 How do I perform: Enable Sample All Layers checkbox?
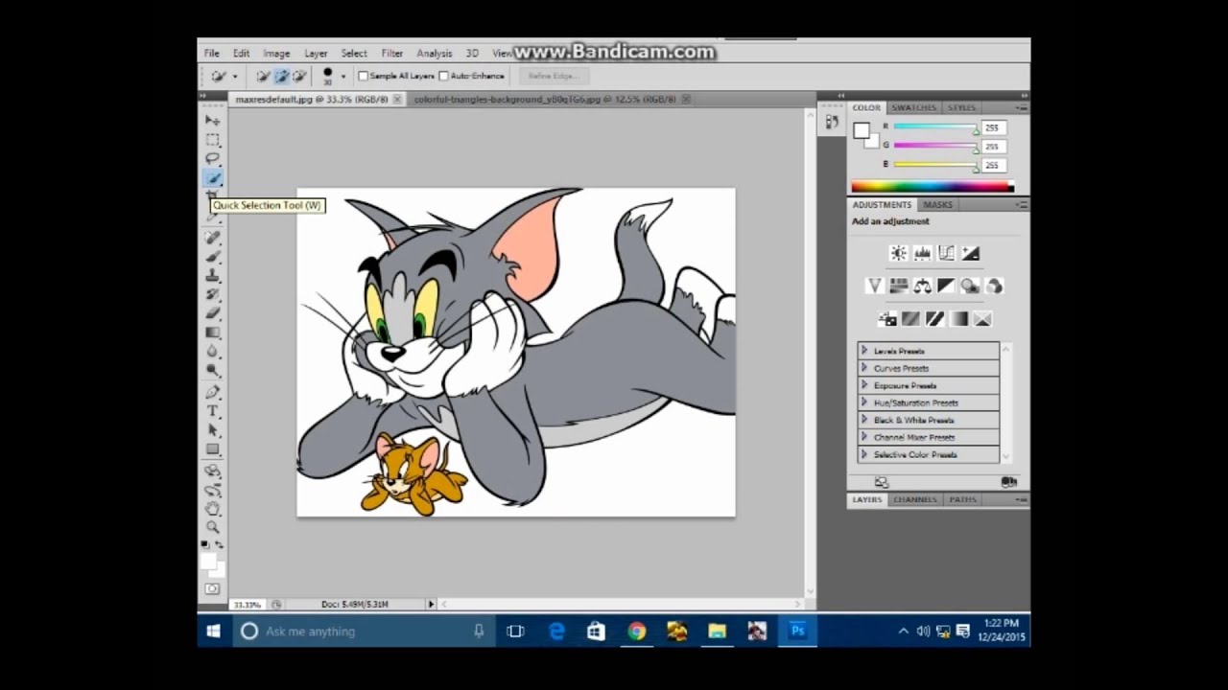(364, 76)
